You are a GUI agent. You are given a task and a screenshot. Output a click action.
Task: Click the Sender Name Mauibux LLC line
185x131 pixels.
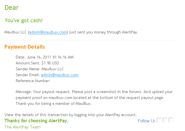(x=40, y=69)
